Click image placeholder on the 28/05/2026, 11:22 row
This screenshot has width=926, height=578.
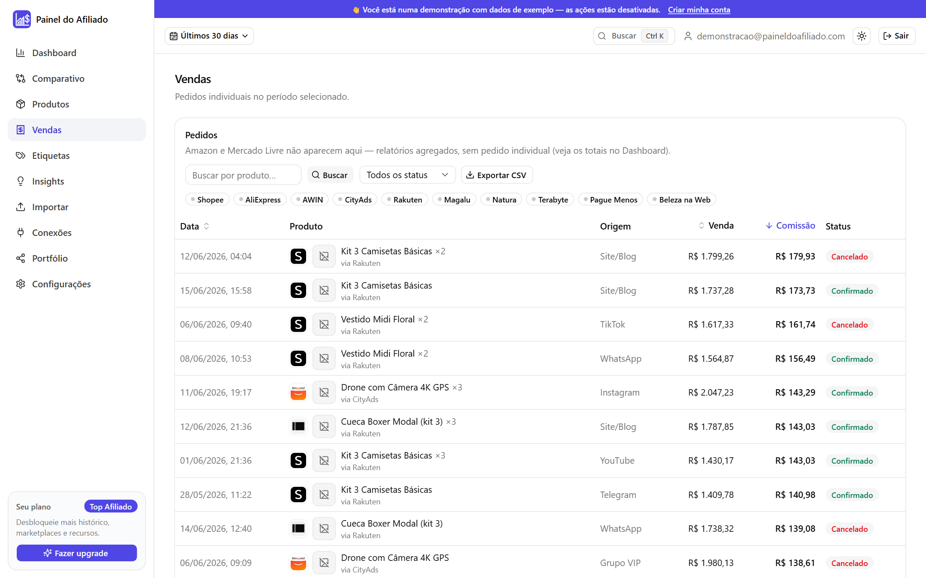[x=324, y=495]
